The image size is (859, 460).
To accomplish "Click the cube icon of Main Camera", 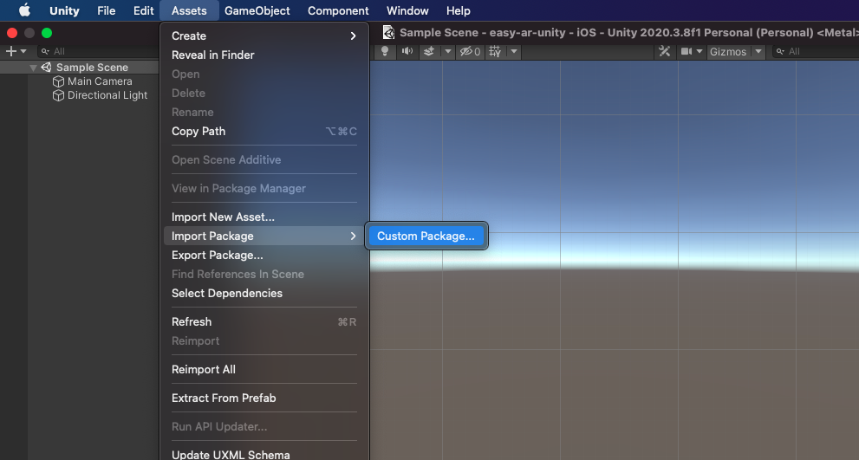I will point(58,81).
